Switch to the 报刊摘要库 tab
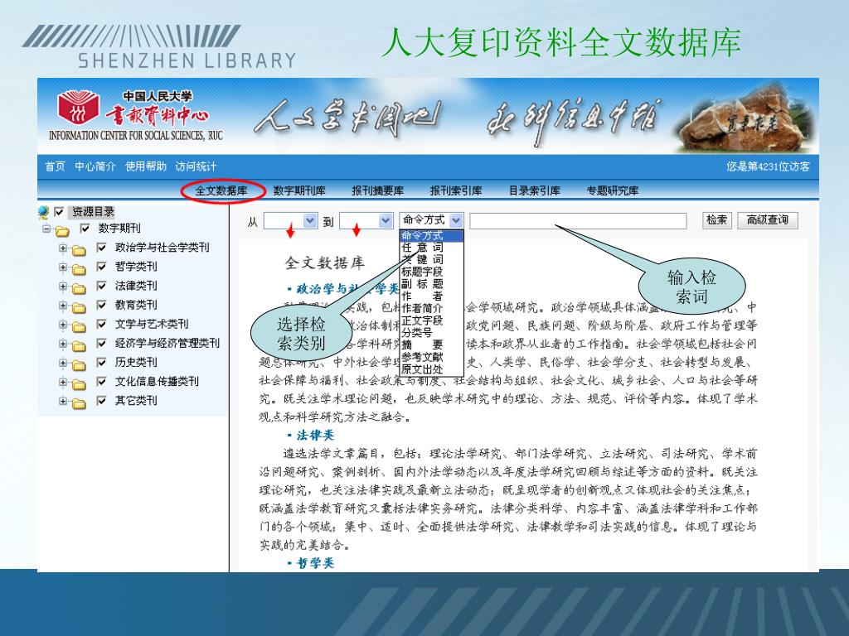 [x=378, y=191]
